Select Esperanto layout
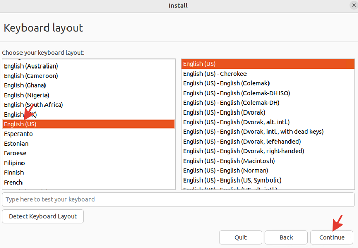The width and height of the screenshot is (358, 248). pyautogui.click(x=88, y=134)
